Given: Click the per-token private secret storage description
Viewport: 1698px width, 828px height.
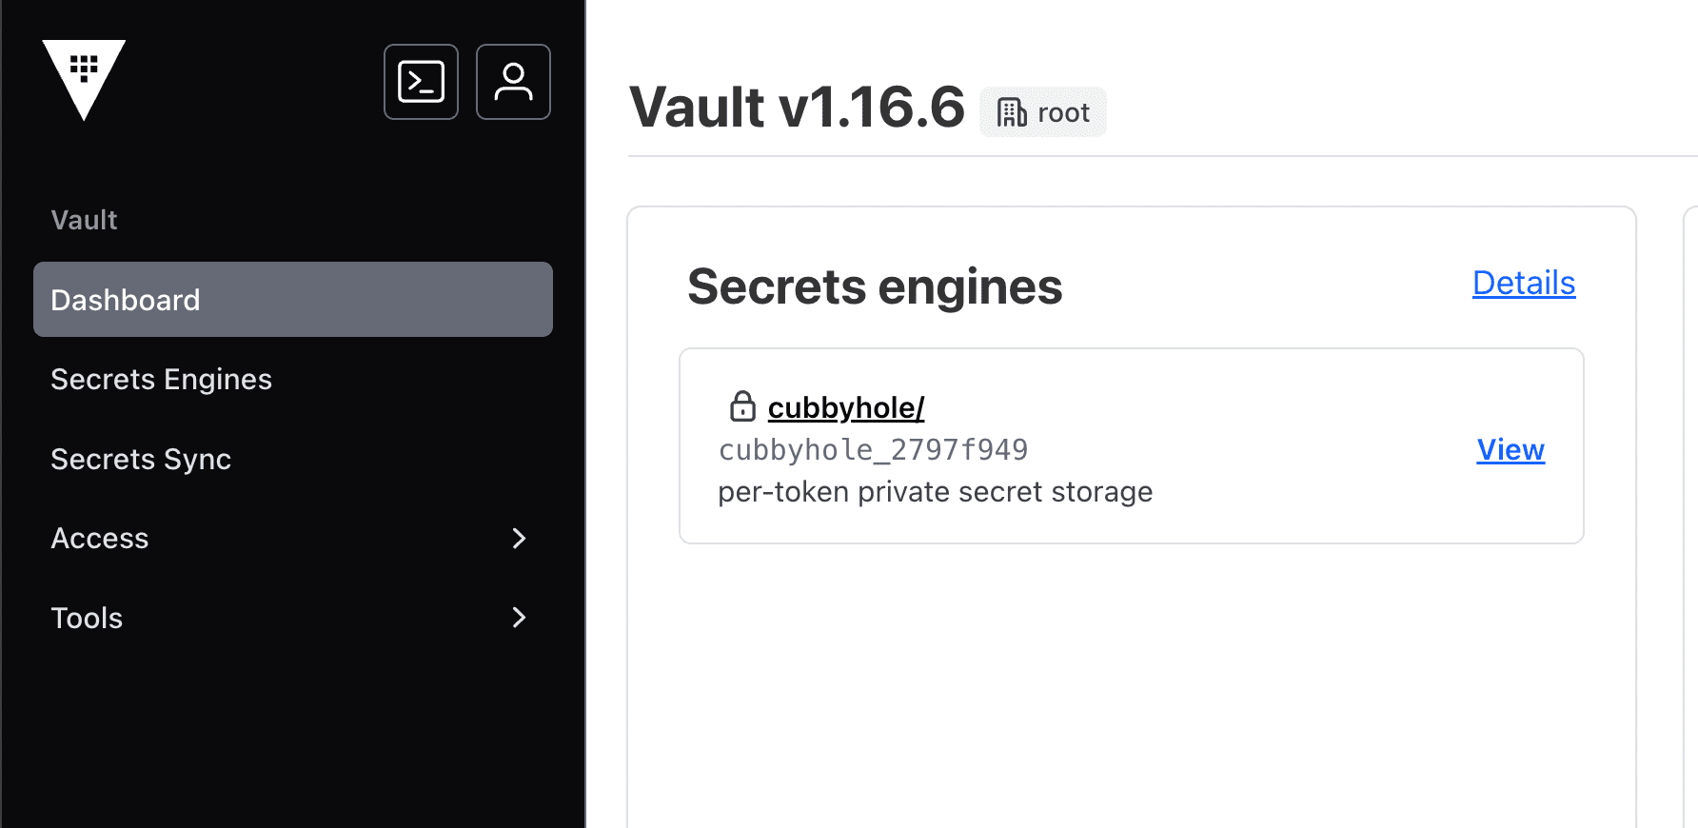Looking at the screenshot, I should (935, 492).
